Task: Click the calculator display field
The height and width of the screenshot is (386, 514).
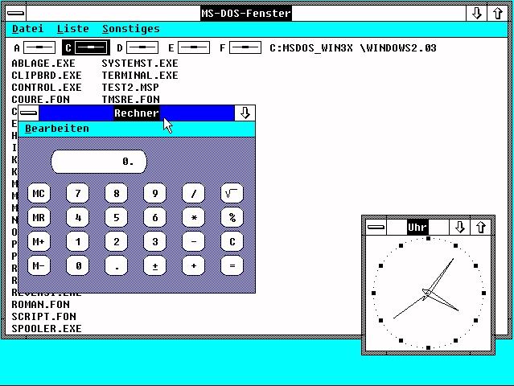Action: pyautogui.click(x=98, y=162)
